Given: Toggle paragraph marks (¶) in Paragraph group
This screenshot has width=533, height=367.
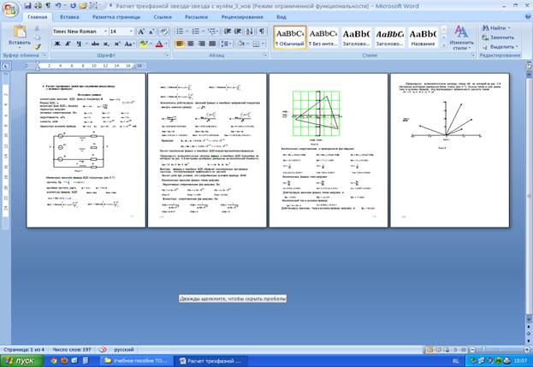Looking at the screenshot, I should point(262,32).
